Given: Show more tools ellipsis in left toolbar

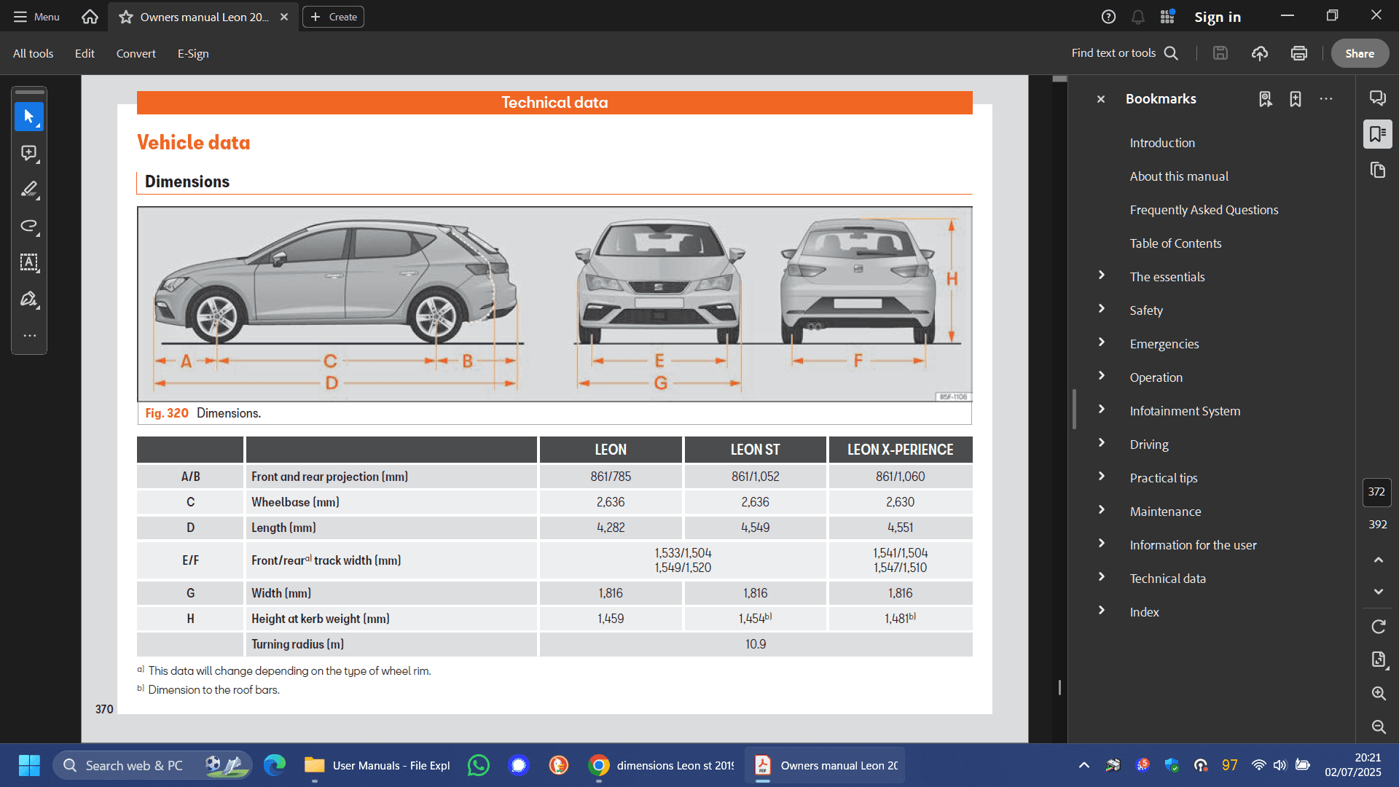Looking at the screenshot, I should pyautogui.click(x=29, y=336).
